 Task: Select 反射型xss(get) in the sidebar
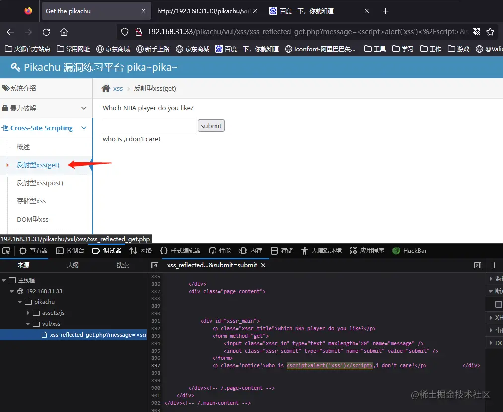click(38, 165)
